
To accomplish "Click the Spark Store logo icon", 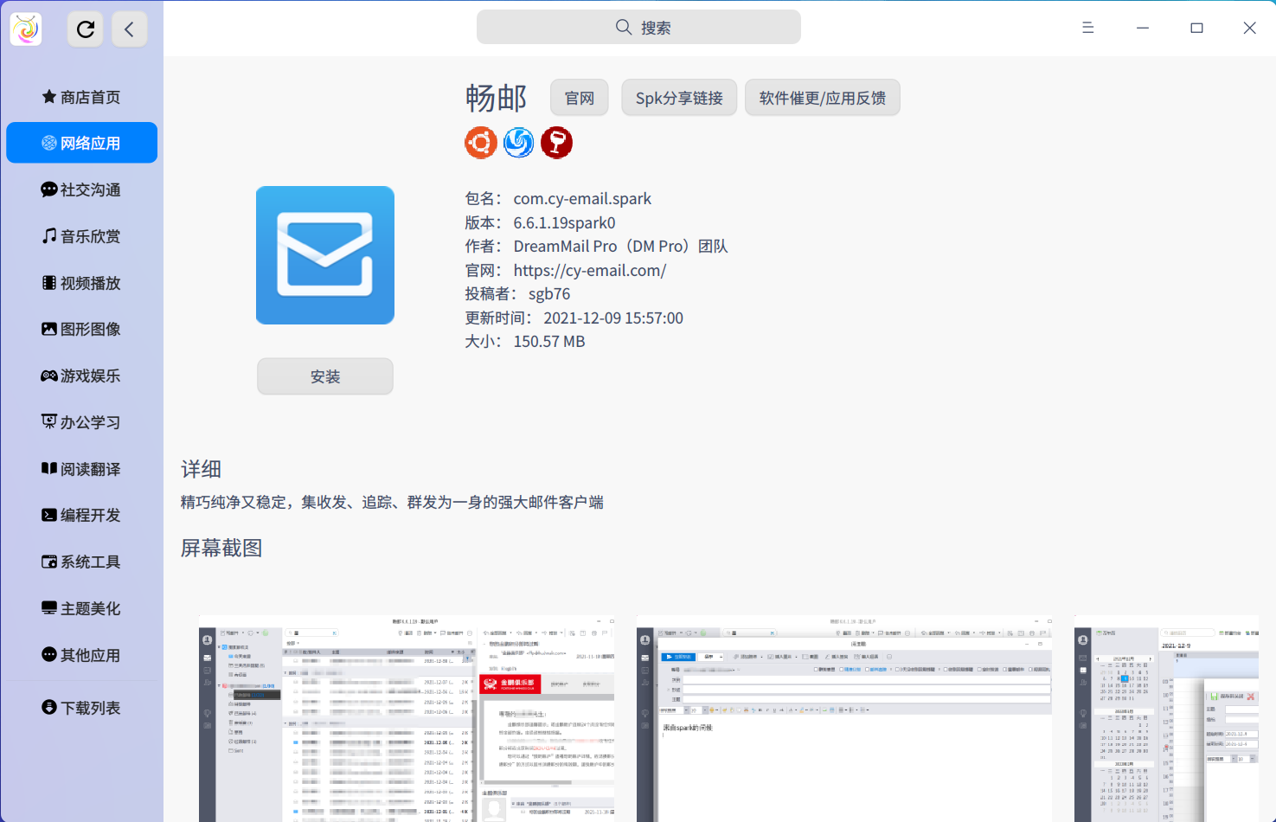I will point(25,28).
